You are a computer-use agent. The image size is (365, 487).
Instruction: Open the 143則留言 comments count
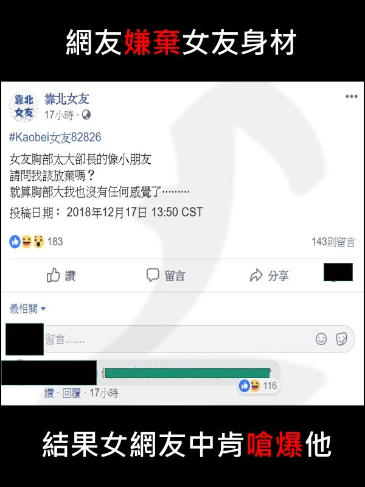[x=333, y=242]
